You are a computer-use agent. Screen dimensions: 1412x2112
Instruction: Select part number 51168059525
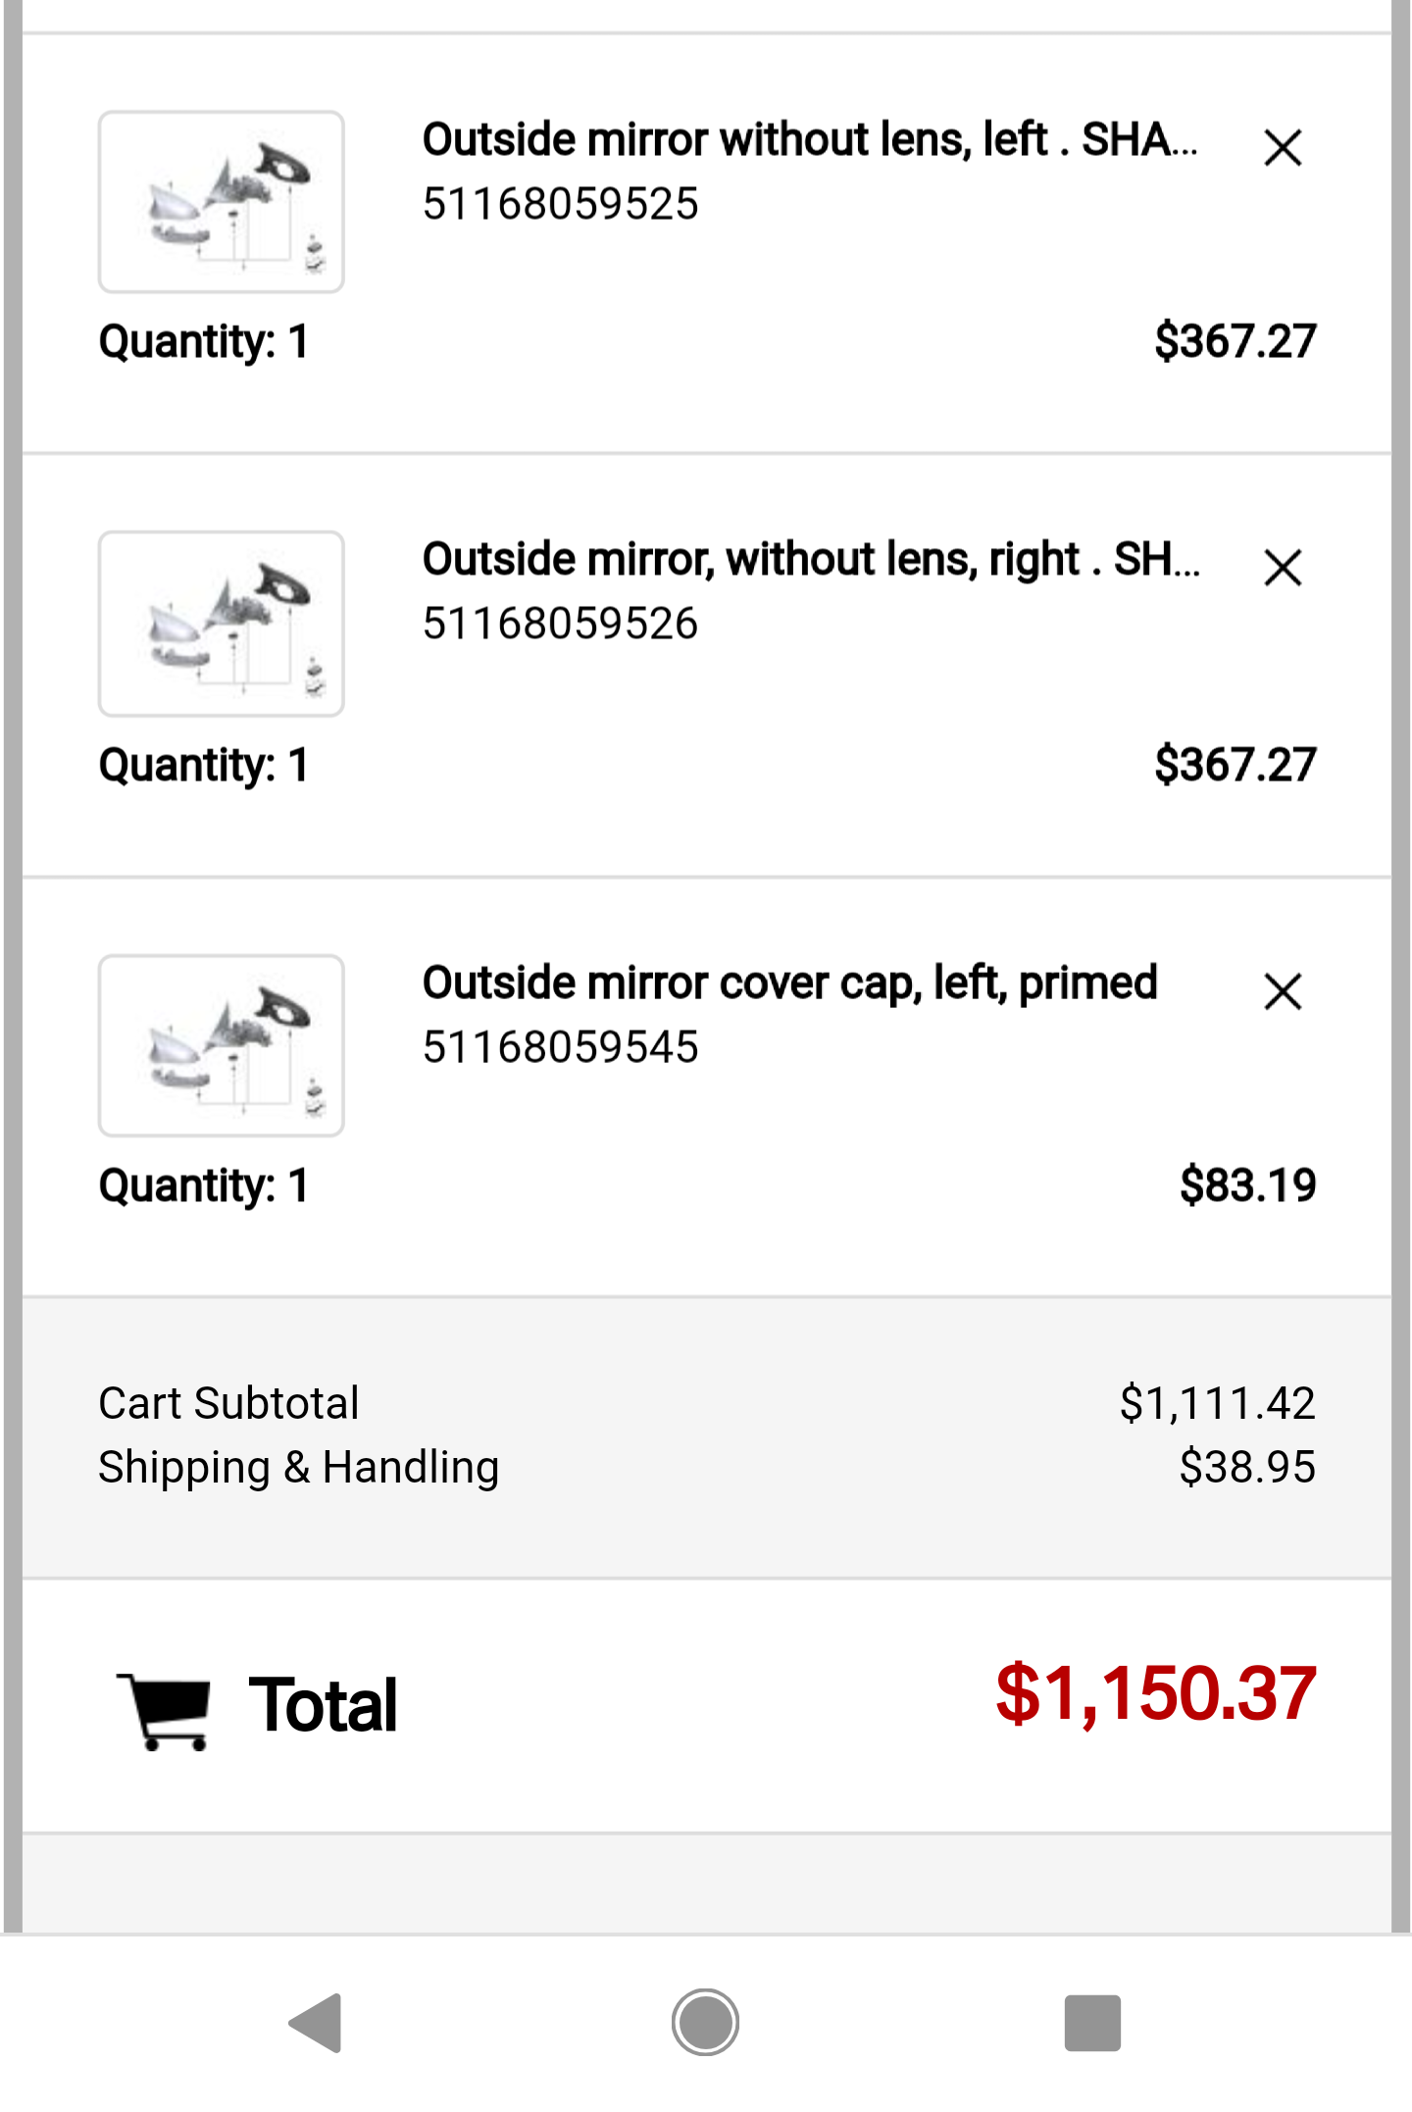[560, 204]
